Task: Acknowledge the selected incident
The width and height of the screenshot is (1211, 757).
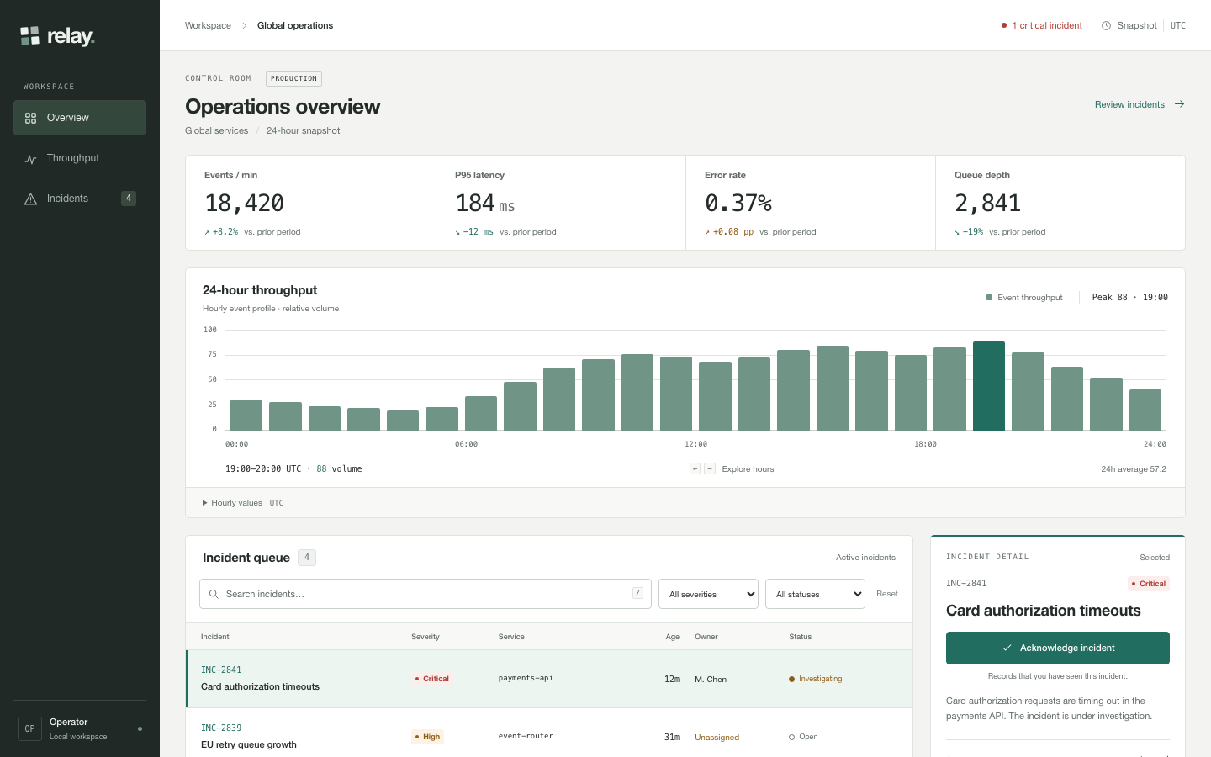Action: (x=1058, y=648)
